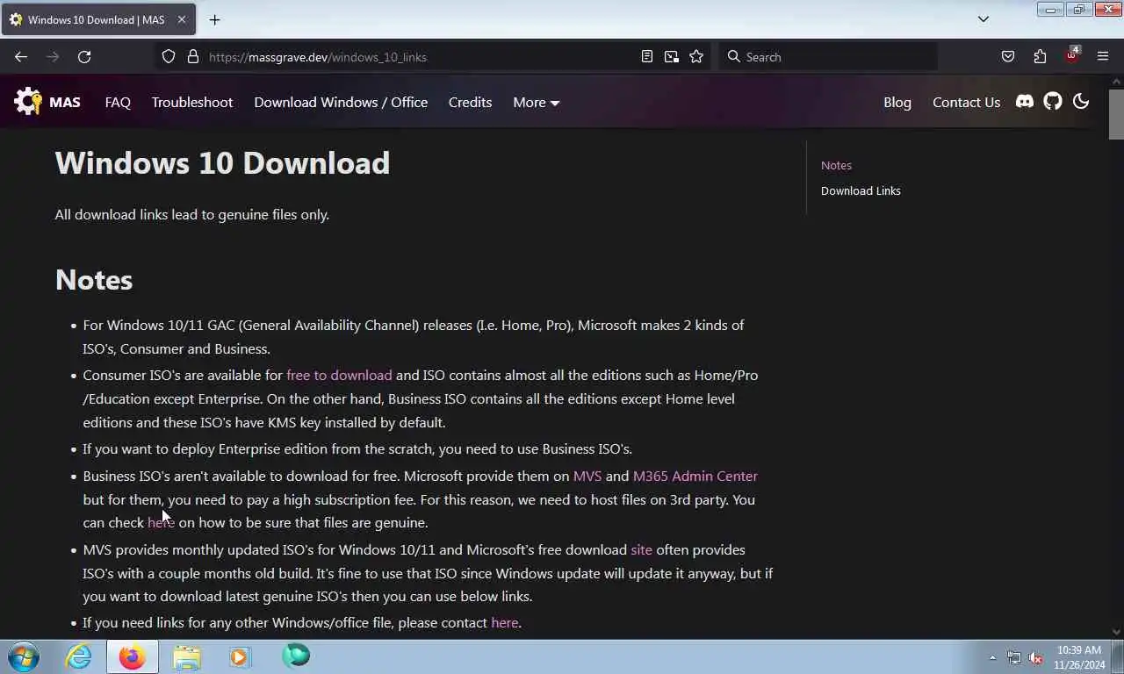Viewport: 1124px width, 674px height.
Task: Click the Notes section heading
Action: 94,279
